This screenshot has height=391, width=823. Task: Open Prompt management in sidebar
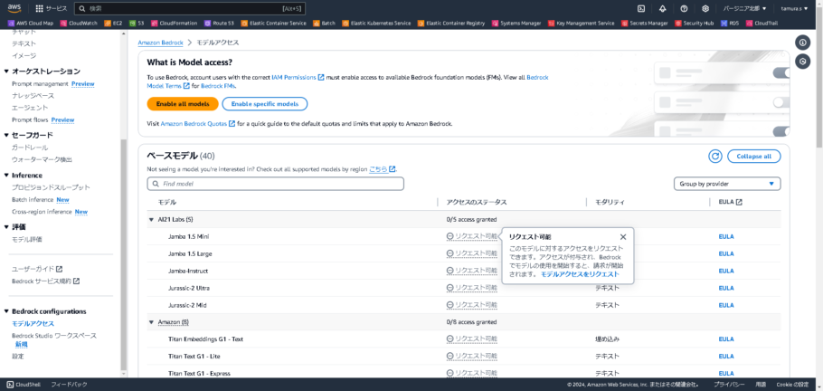click(41, 83)
